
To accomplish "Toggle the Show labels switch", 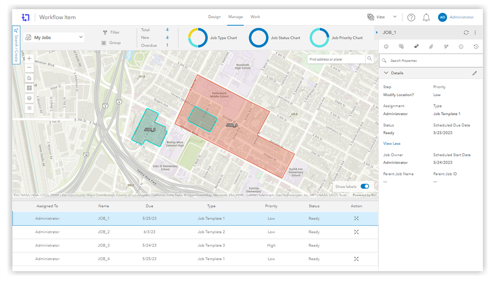I will (x=365, y=186).
